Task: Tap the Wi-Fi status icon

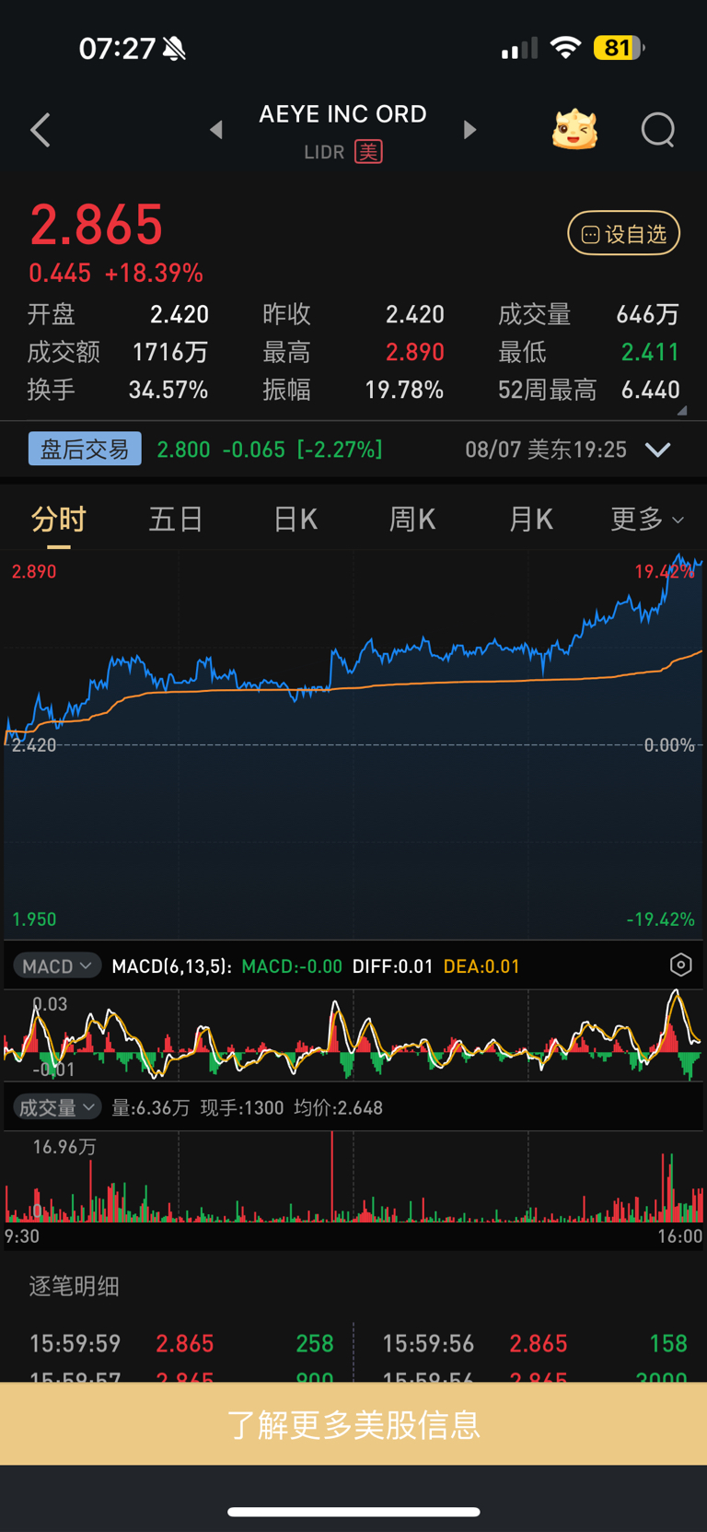Action: 565,48
